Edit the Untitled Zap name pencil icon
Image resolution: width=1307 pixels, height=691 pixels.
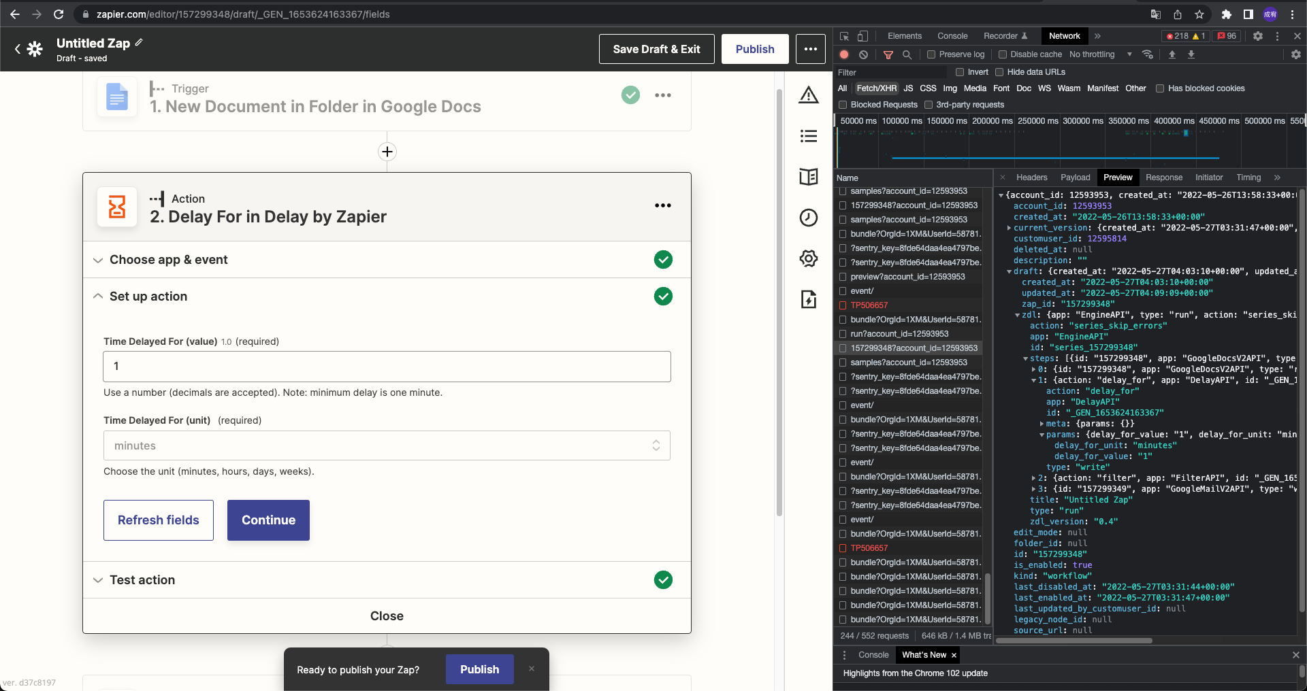(139, 42)
